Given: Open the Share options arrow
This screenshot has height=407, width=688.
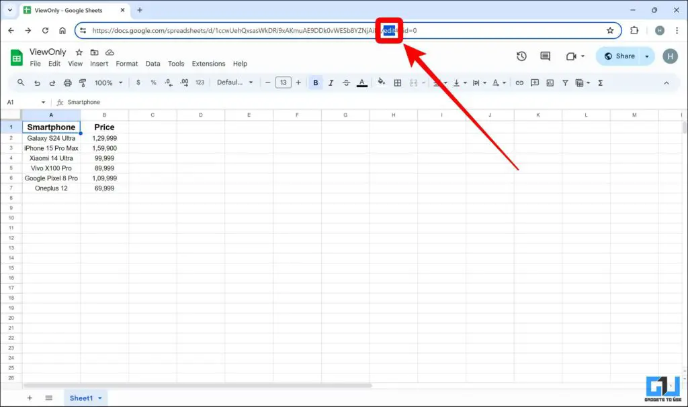Looking at the screenshot, I should point(647,56).
